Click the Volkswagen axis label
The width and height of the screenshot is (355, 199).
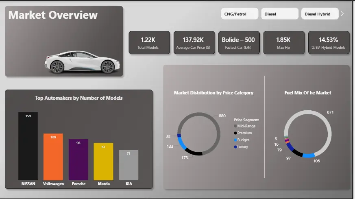[x=53, y=184]
